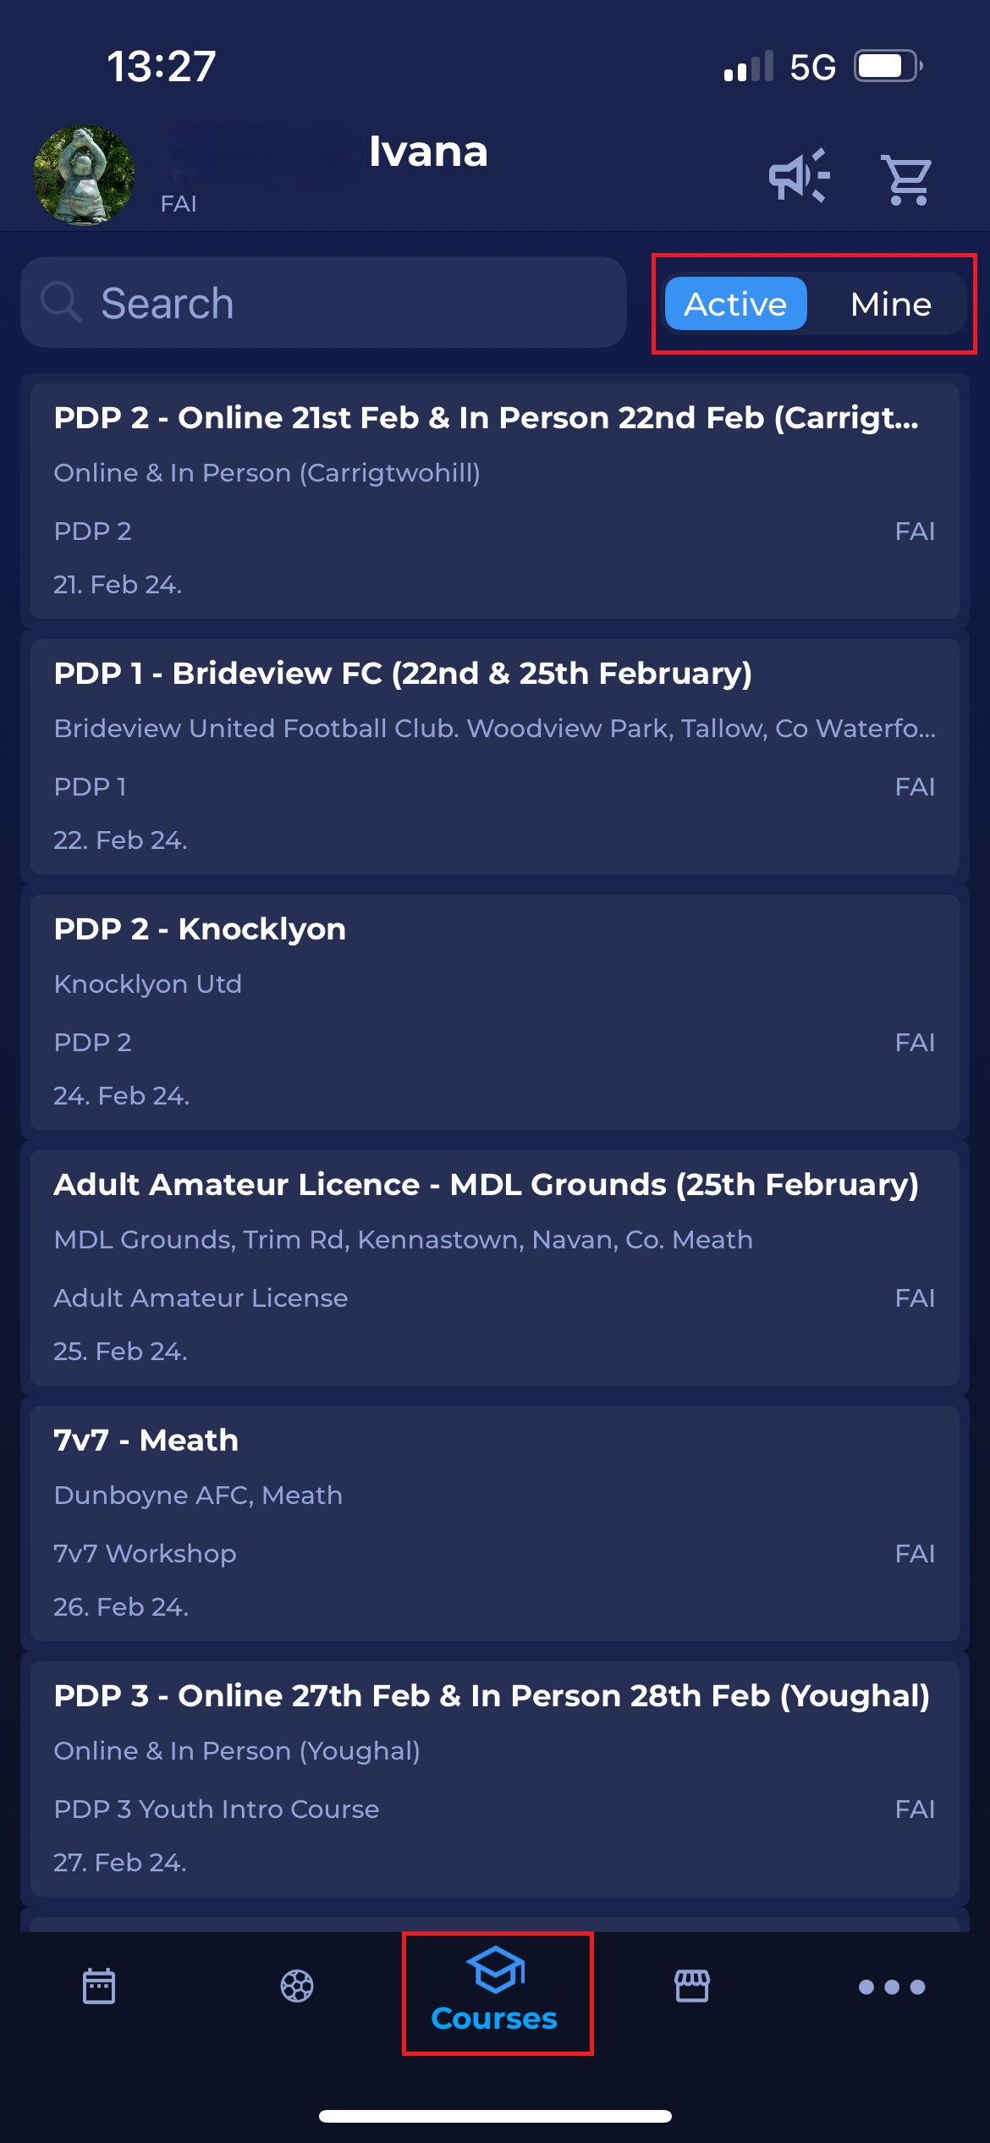Open the 7v7 Meath workshop
990x2143 pixels.
click(495, 1523)
